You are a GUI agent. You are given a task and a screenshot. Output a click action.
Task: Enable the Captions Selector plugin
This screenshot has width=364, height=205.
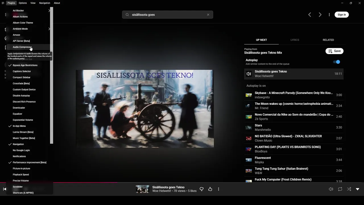[22, 71]
